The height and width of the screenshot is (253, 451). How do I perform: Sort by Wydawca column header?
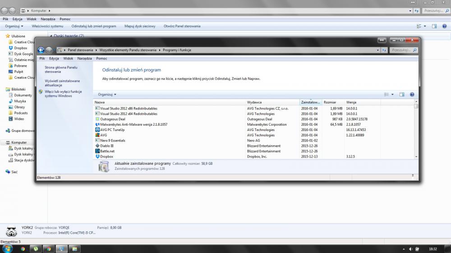point(272,102)
